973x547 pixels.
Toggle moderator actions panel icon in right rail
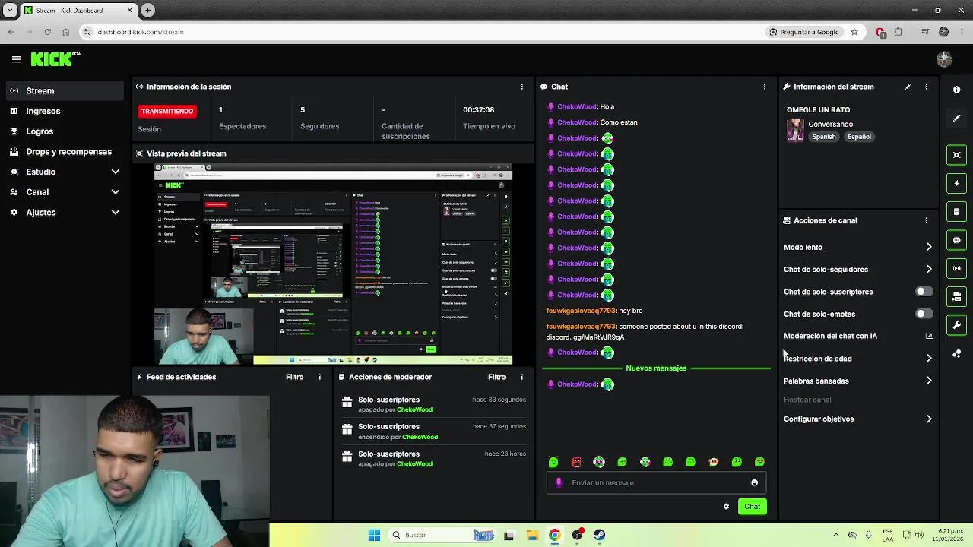[956, 297]
